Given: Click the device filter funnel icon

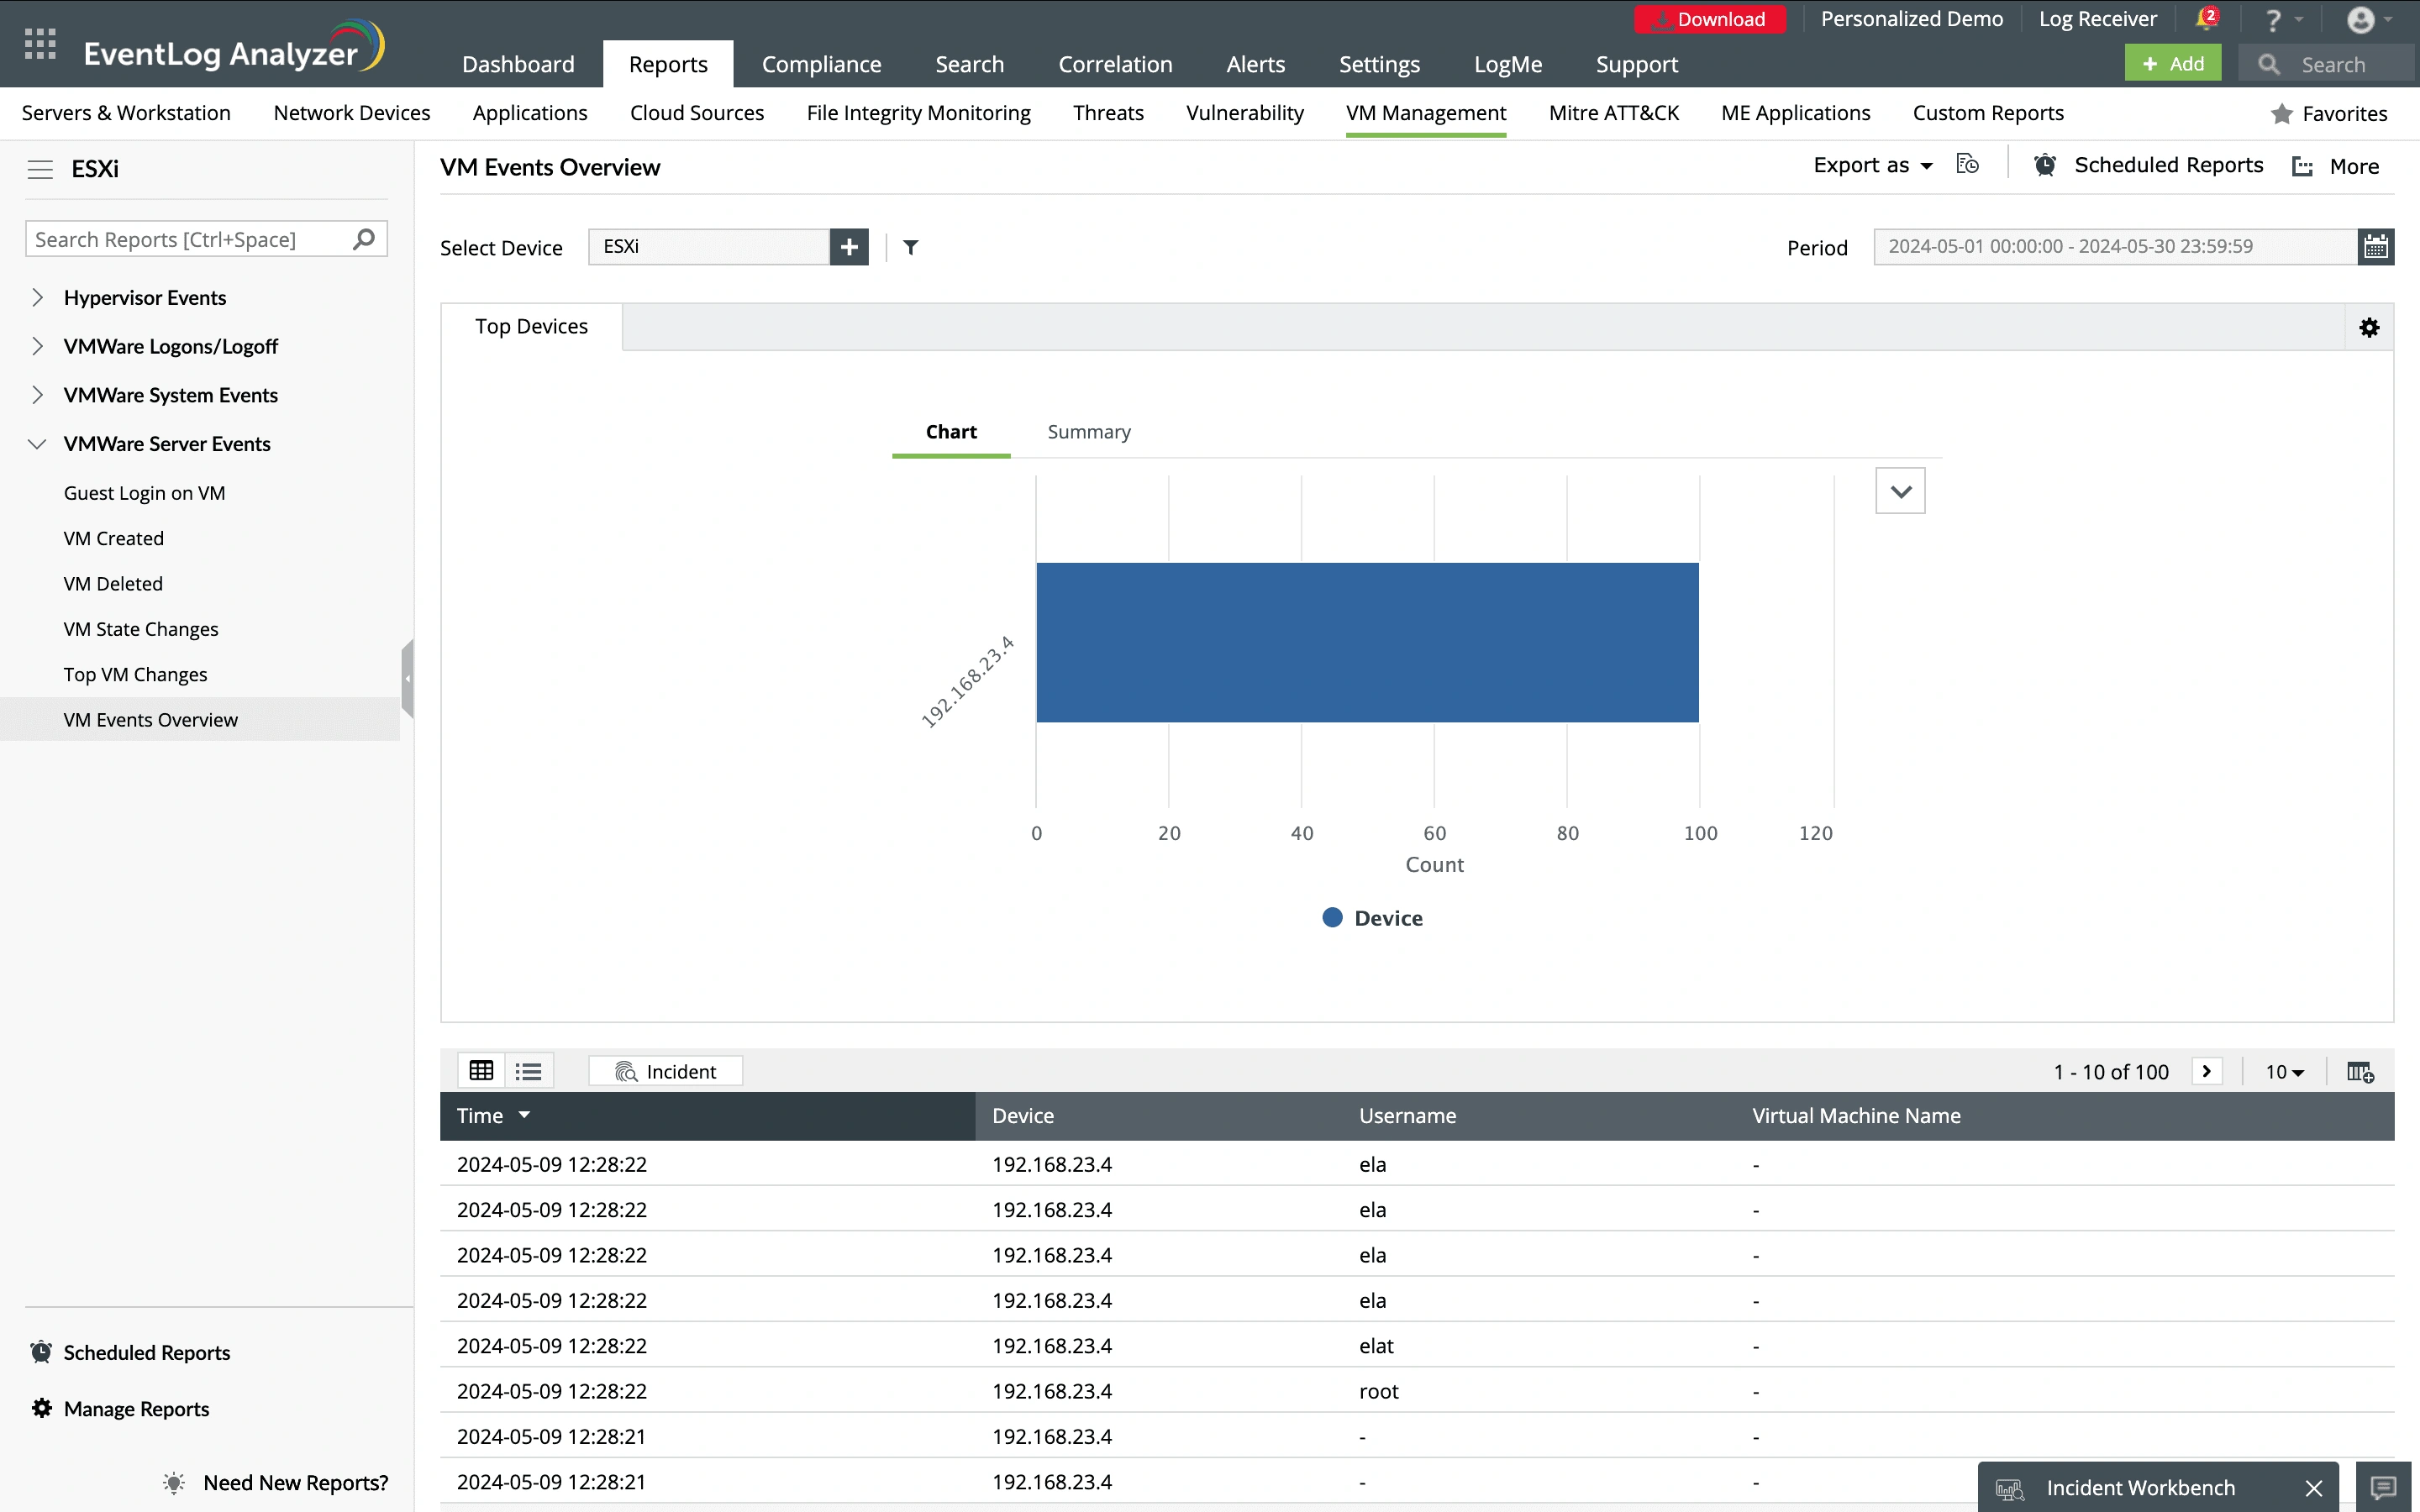Looking at the screenshot, I should click(x=910, y=247).
